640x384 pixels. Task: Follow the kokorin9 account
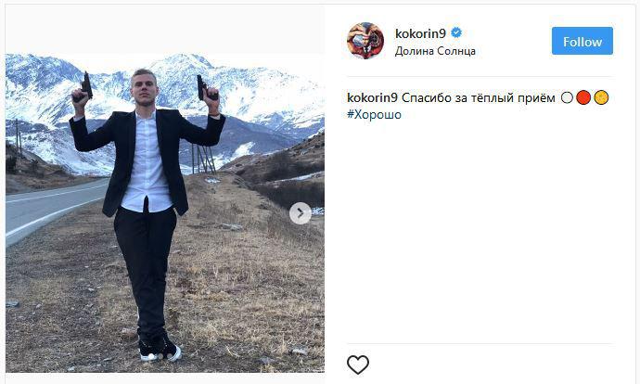[582, 41]
